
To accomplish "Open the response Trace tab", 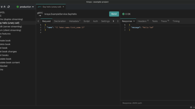I will pos(165,21).
